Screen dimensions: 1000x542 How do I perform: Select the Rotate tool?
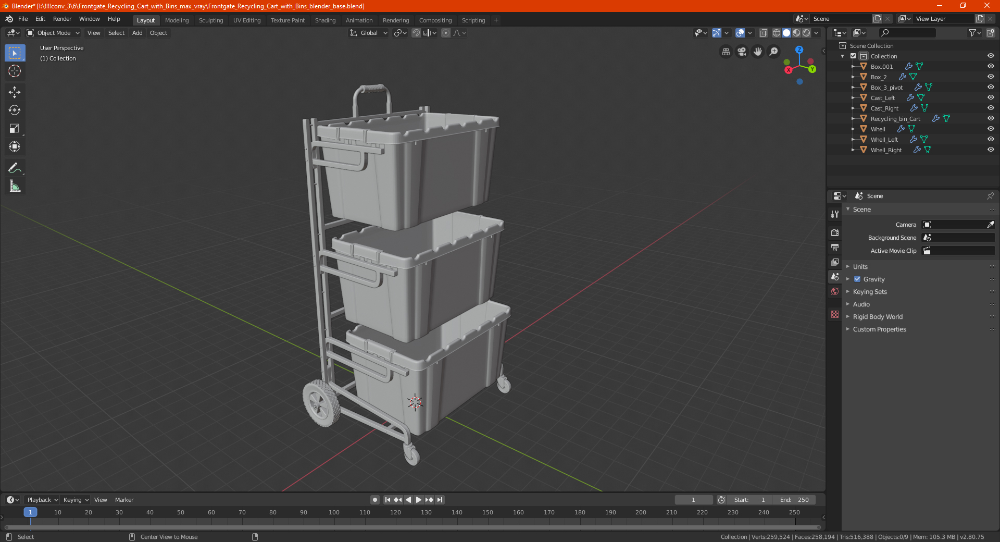coord(15,110)
